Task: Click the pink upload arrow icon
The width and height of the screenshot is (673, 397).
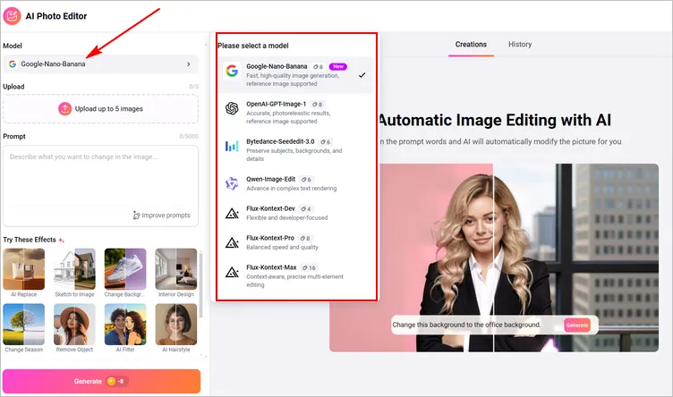Action: coord(64,109)
